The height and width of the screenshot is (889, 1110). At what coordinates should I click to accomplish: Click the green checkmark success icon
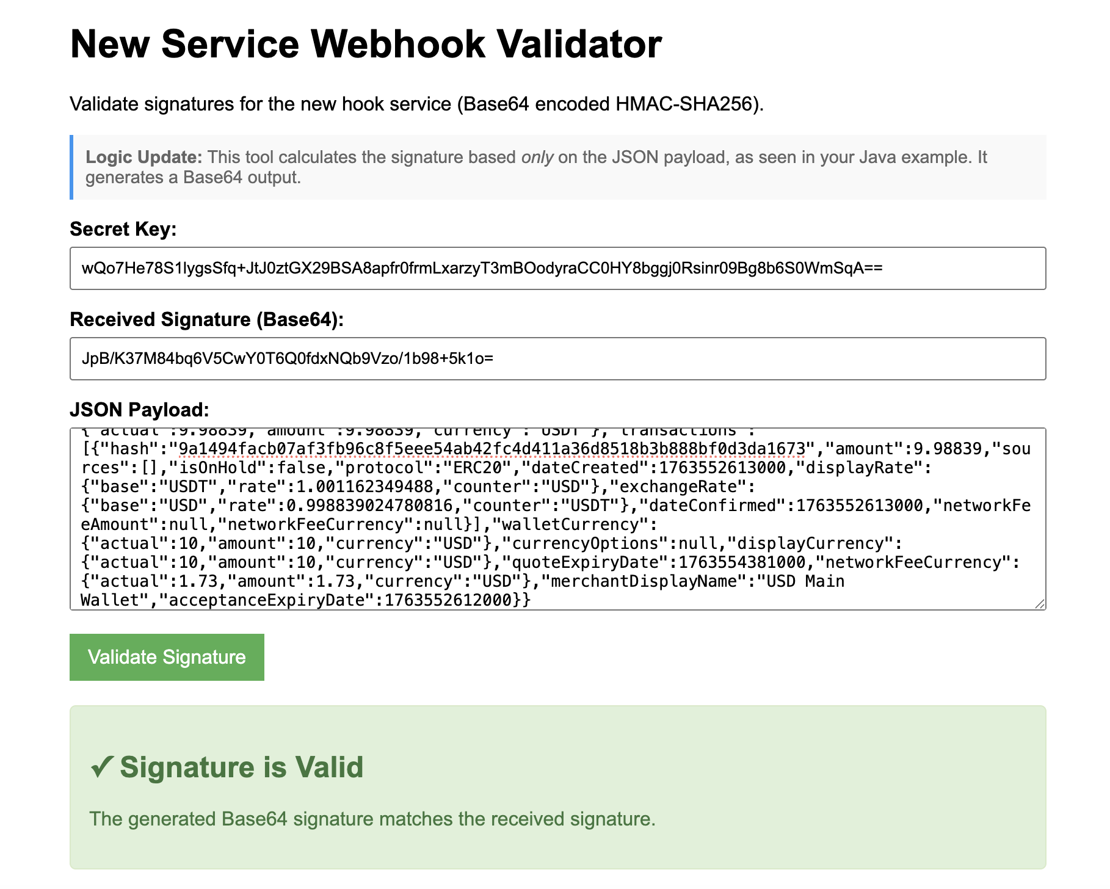click(x=103, y=766)
